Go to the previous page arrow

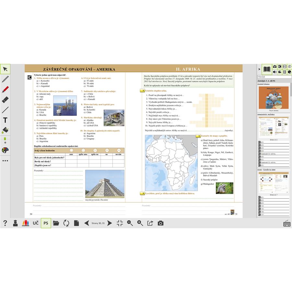[x=87, y=223]
